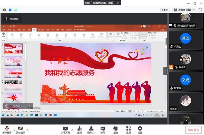204x135 pixels.
Task: Click 共享屏幕 share screen icon
Action: (x=65, y=130)
